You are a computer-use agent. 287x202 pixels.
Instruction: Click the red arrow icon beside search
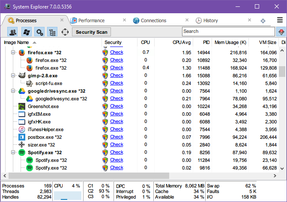click(281, 32)
